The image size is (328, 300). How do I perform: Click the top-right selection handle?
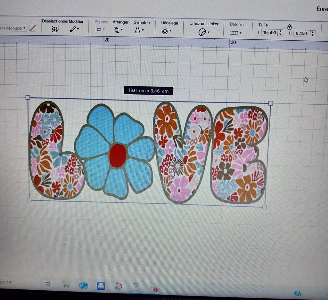pos(270,103)
